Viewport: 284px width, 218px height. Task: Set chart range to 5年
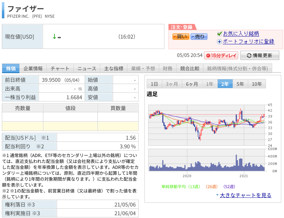[240, 84]
